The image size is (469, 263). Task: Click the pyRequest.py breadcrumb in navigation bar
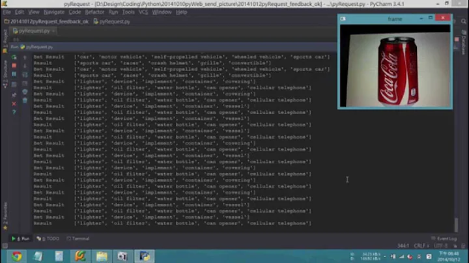coord(112,21)
